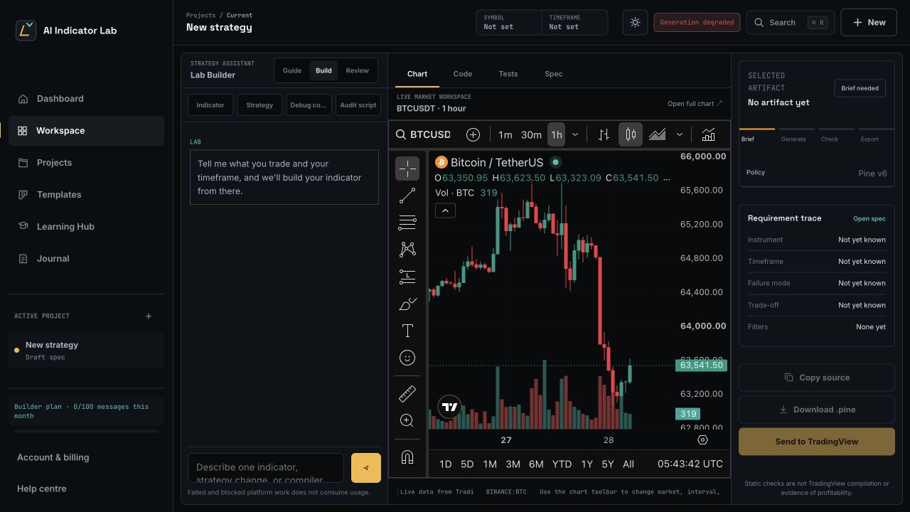Open the Symbol Not set selector
Image resolution: width=910 pixels, height=512 pixels.
pos(509,22)
